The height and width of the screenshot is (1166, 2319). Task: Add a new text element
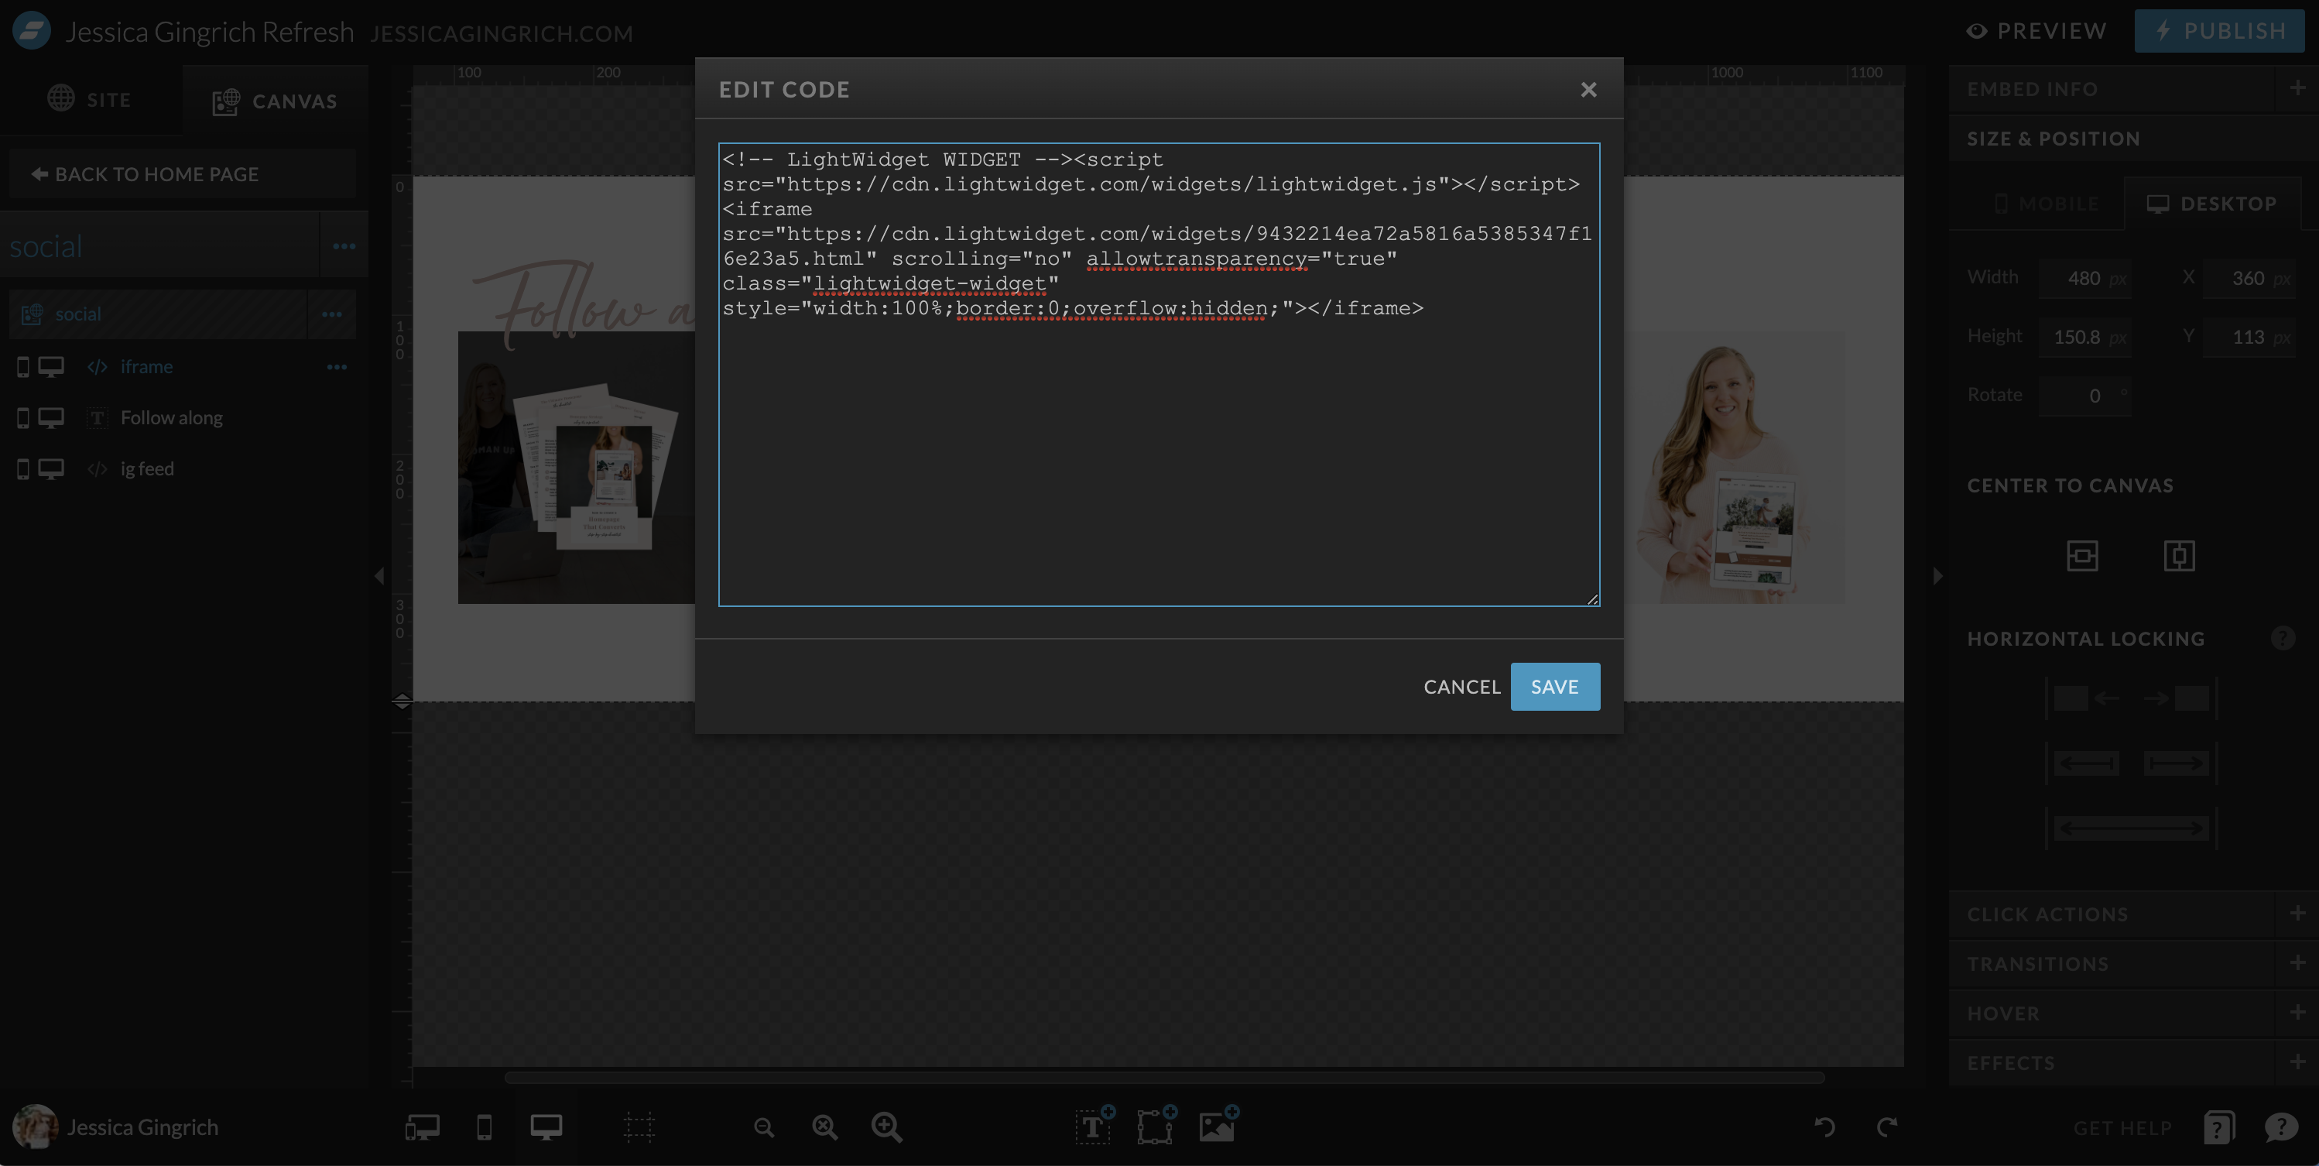click(1094, 1126)
